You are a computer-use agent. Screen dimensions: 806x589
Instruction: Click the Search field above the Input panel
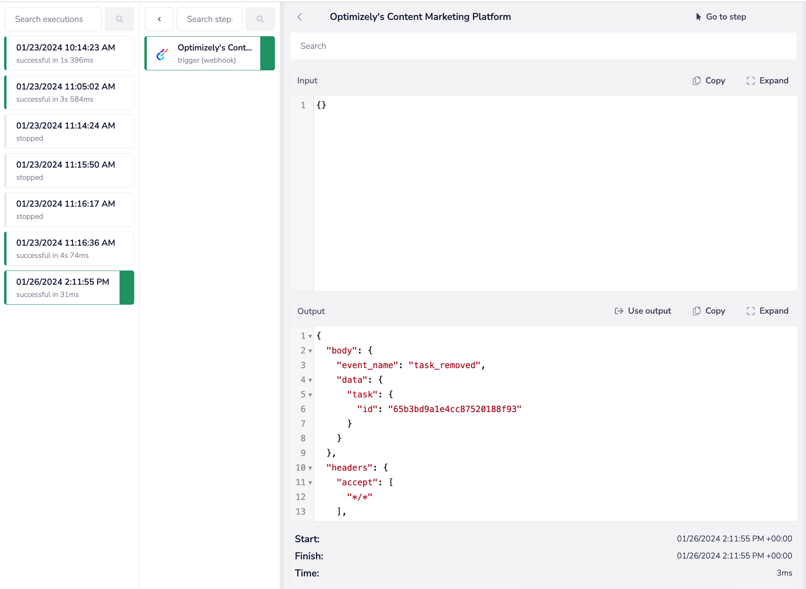[x=543, y=46]
